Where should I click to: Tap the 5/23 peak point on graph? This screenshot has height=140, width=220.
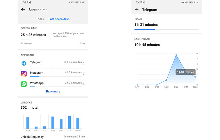click(176, 55)
